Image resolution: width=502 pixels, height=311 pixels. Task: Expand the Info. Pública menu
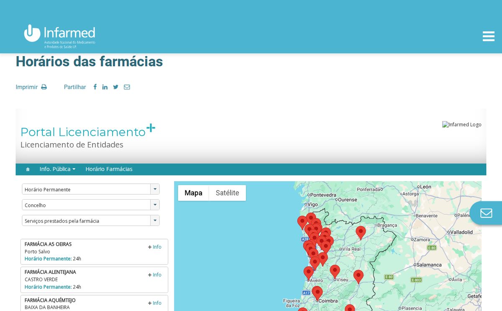57,169
